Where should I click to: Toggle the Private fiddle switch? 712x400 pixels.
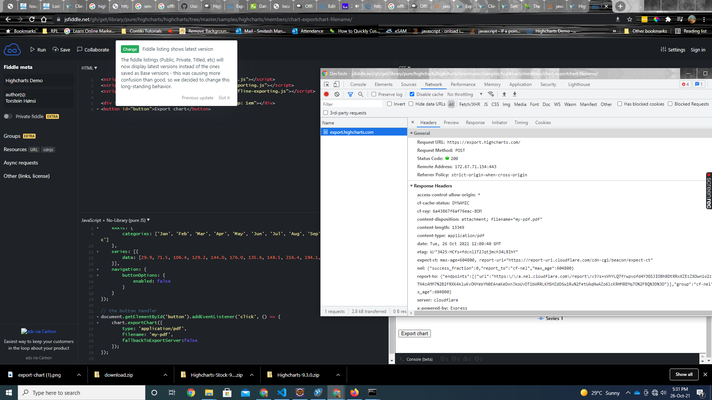[7, 116]
